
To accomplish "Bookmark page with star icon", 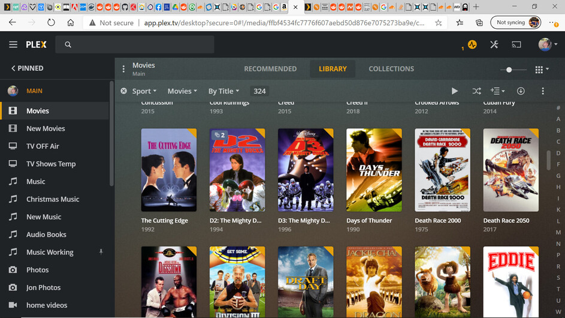I will coord(439,23).
